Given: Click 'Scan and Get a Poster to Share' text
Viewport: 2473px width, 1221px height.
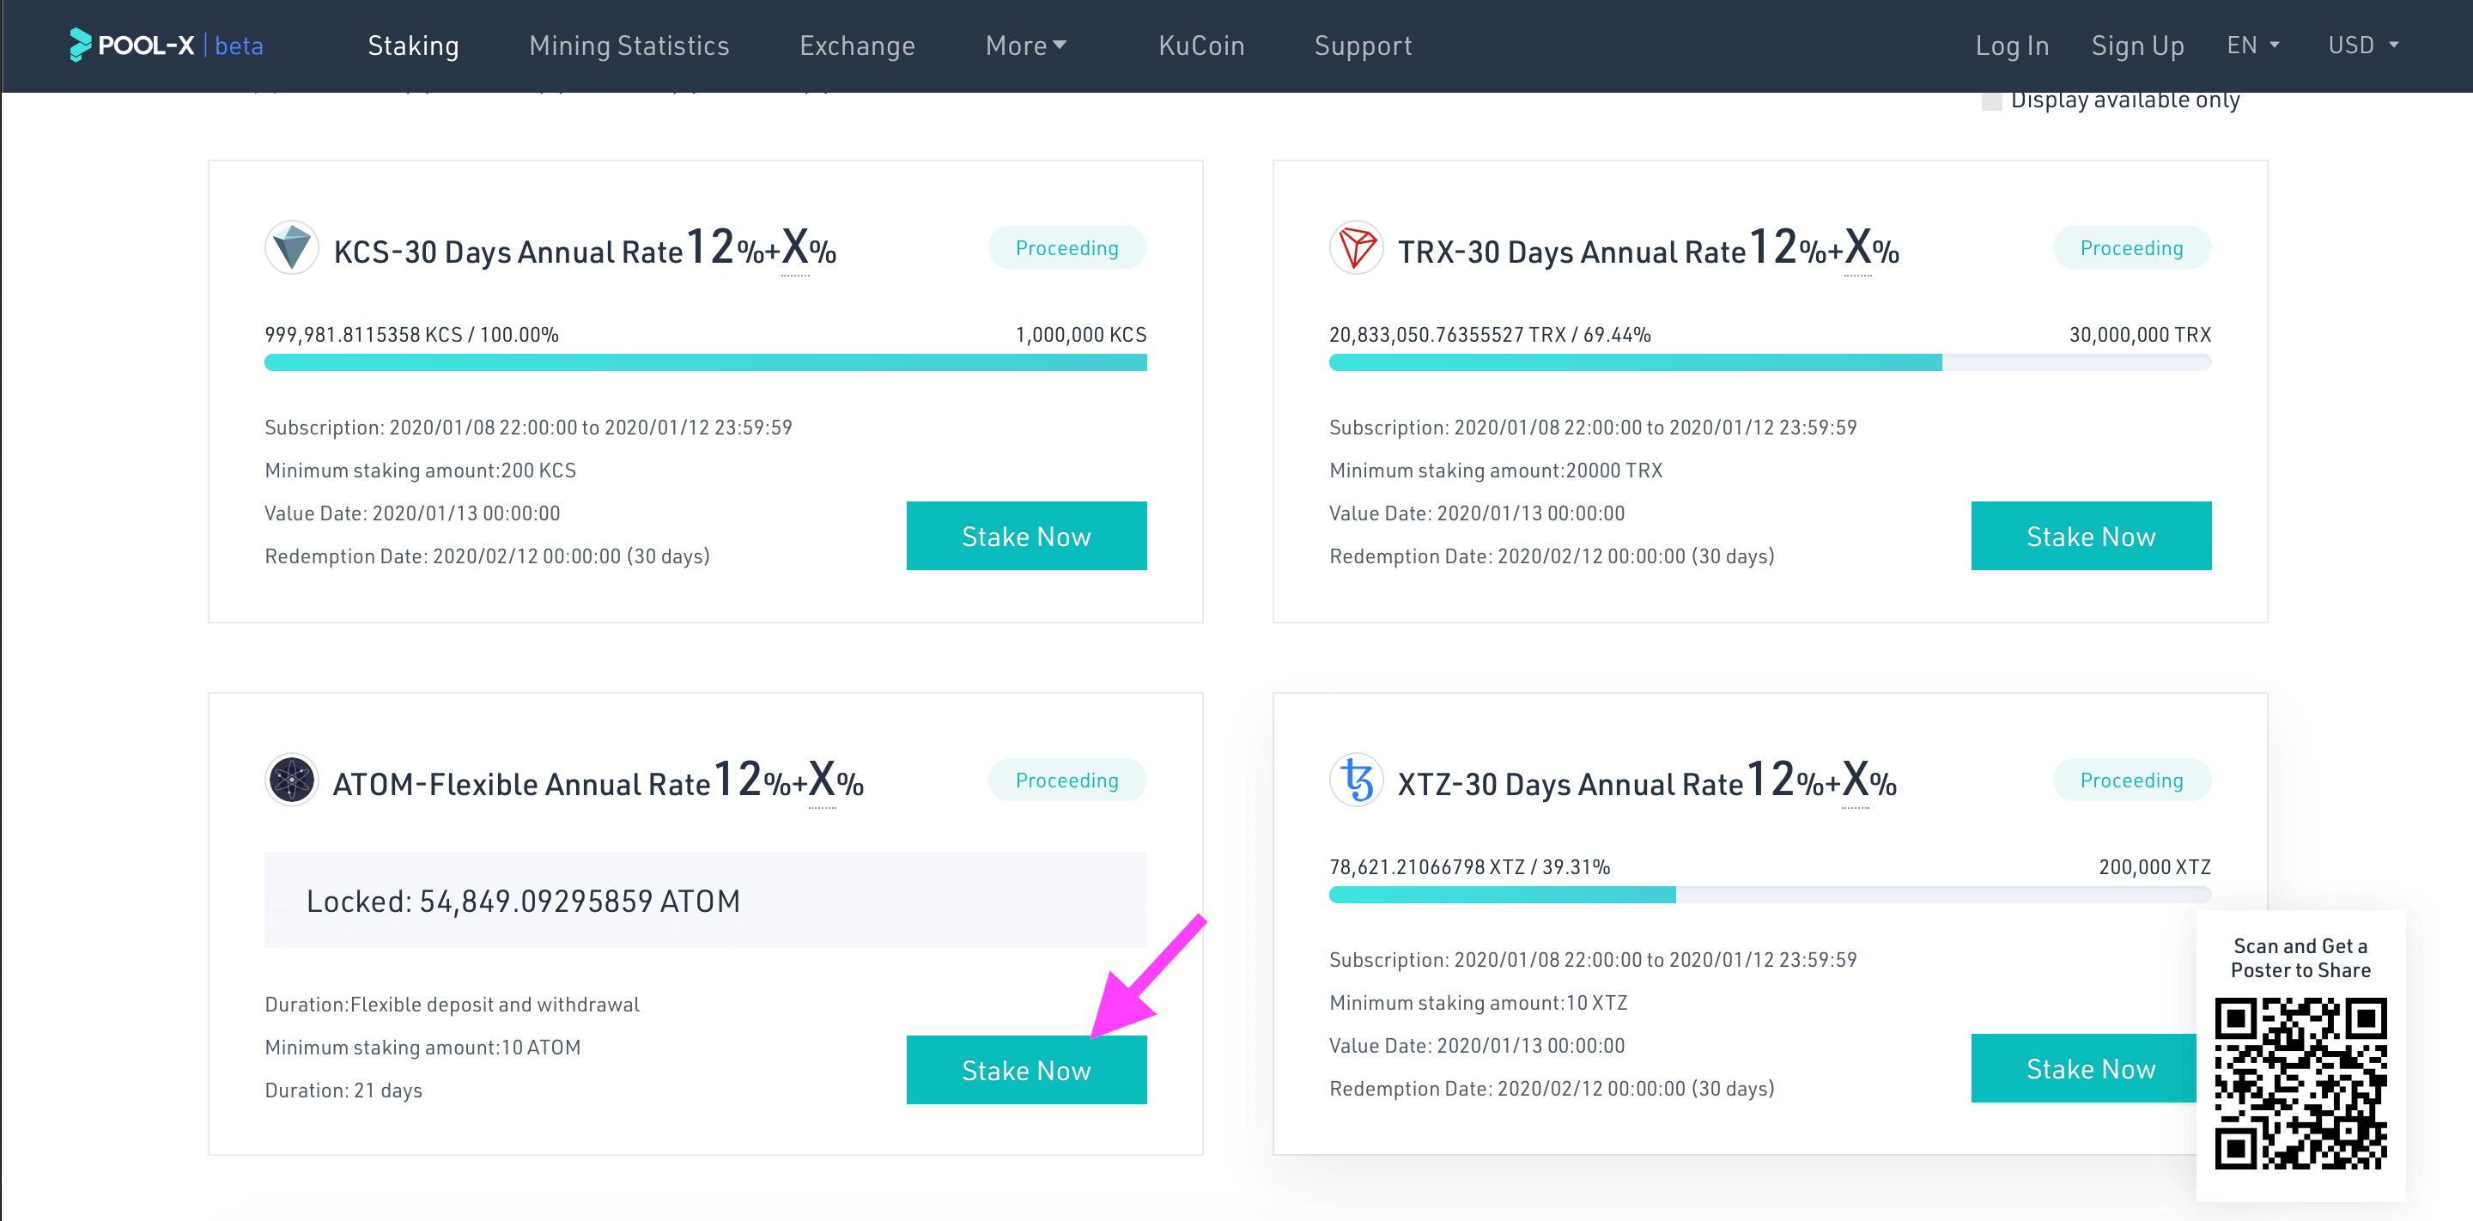Looking at the screenshot, I should [2300, 958].
